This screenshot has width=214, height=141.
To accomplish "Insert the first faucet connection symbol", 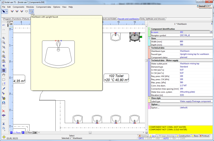I will point(12,11).
